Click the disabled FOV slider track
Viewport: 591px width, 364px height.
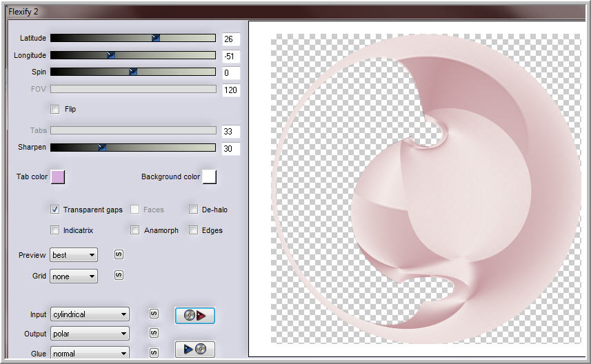133,89
